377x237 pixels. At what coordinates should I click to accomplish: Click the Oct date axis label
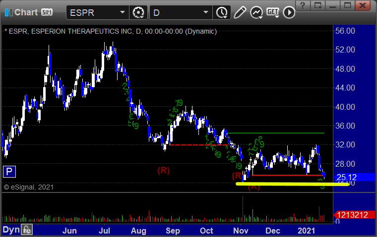click(x=206, y=231)
